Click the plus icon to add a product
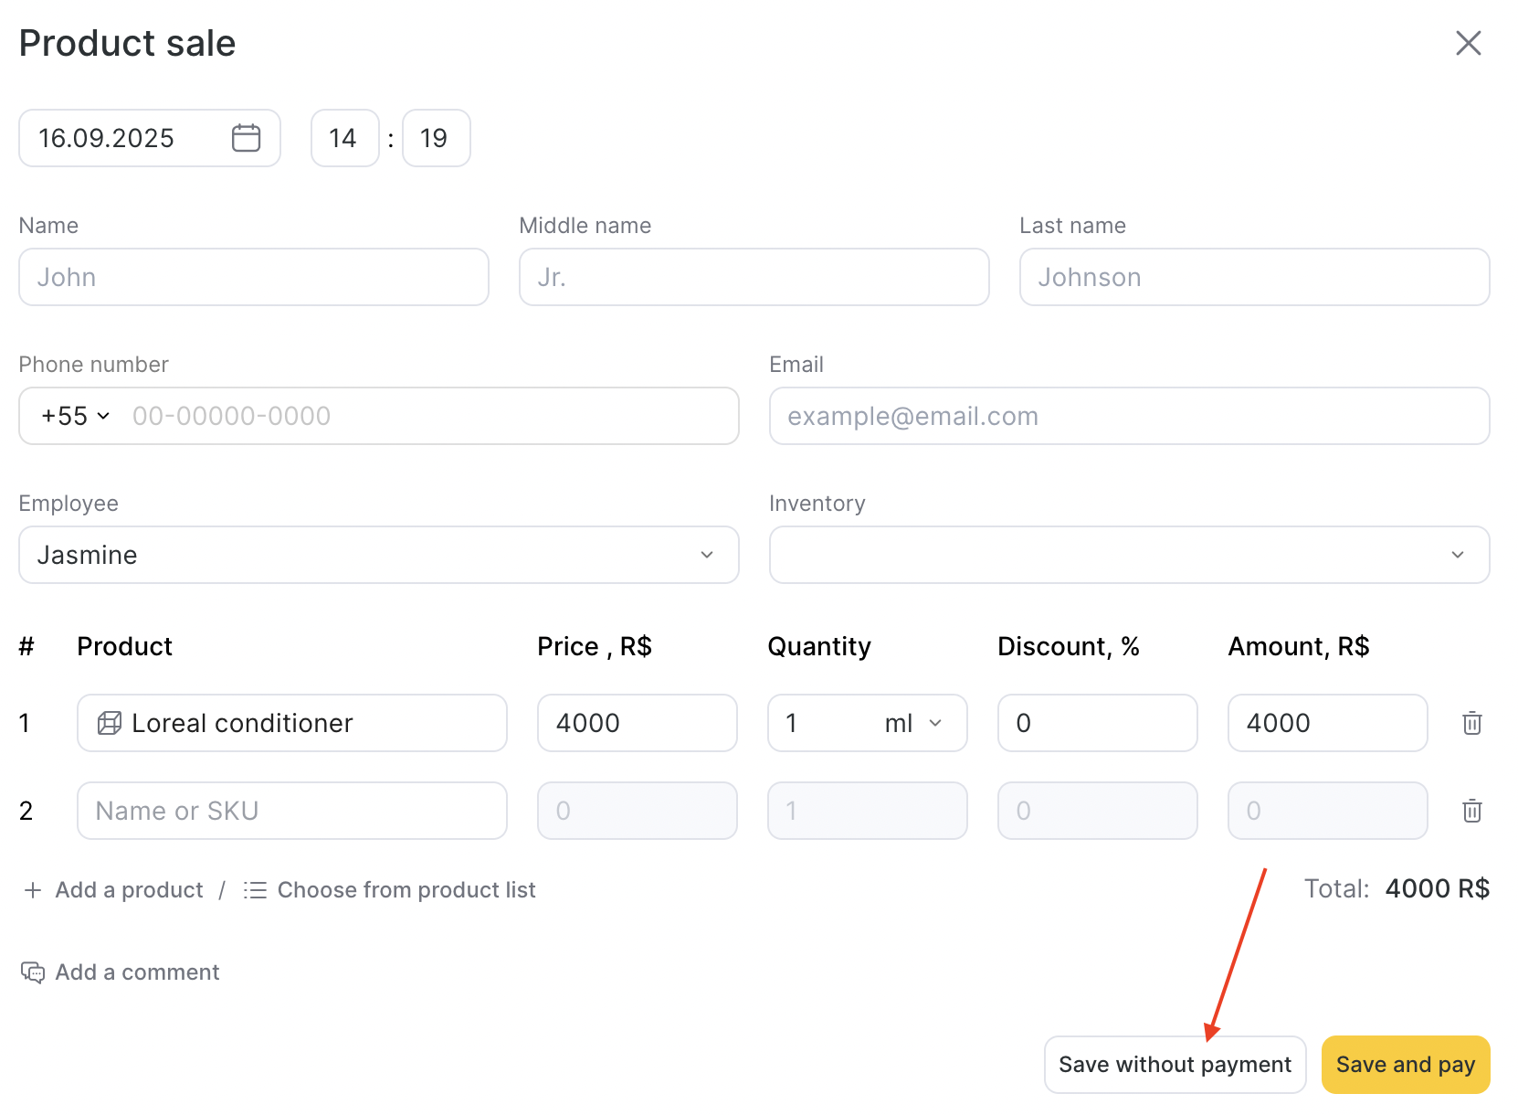Image resolution: width=1518 pixels, height=1115 pixels. [33, 890]
